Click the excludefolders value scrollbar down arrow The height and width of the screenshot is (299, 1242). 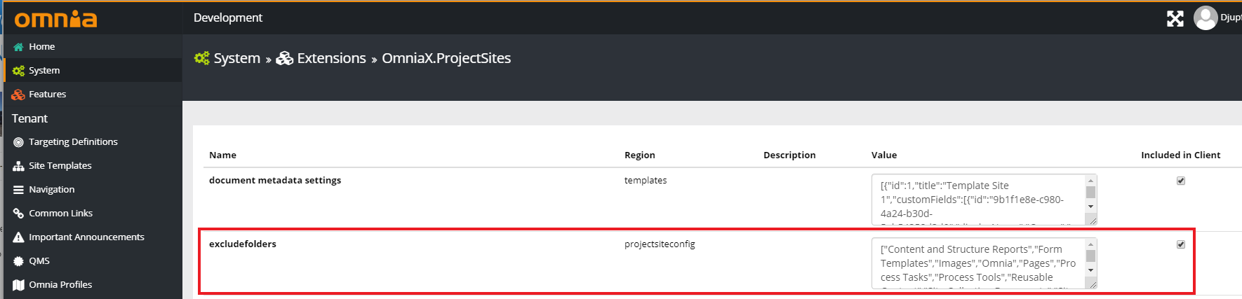click(x=1090, y=270)
